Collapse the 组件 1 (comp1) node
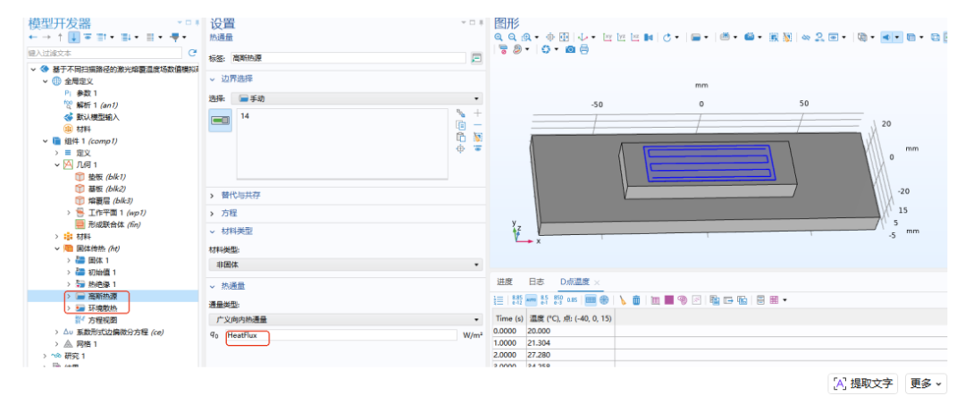Screen dimensions: 965x404 click(x=46, y=140)
